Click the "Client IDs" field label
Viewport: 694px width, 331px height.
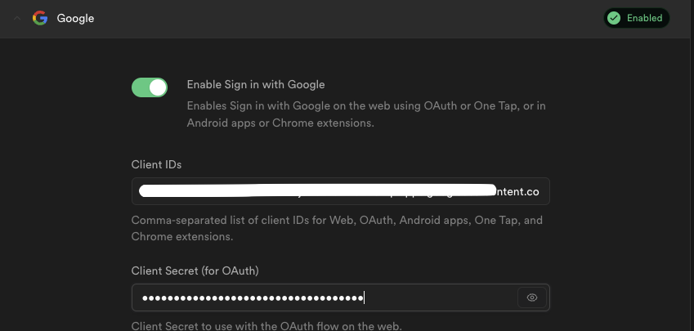(x=156, y=164)
